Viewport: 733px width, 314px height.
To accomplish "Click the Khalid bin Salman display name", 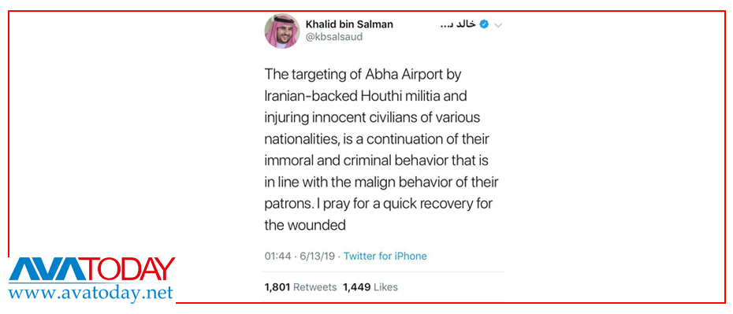I will pyautogui.click(x=349, y=24).
